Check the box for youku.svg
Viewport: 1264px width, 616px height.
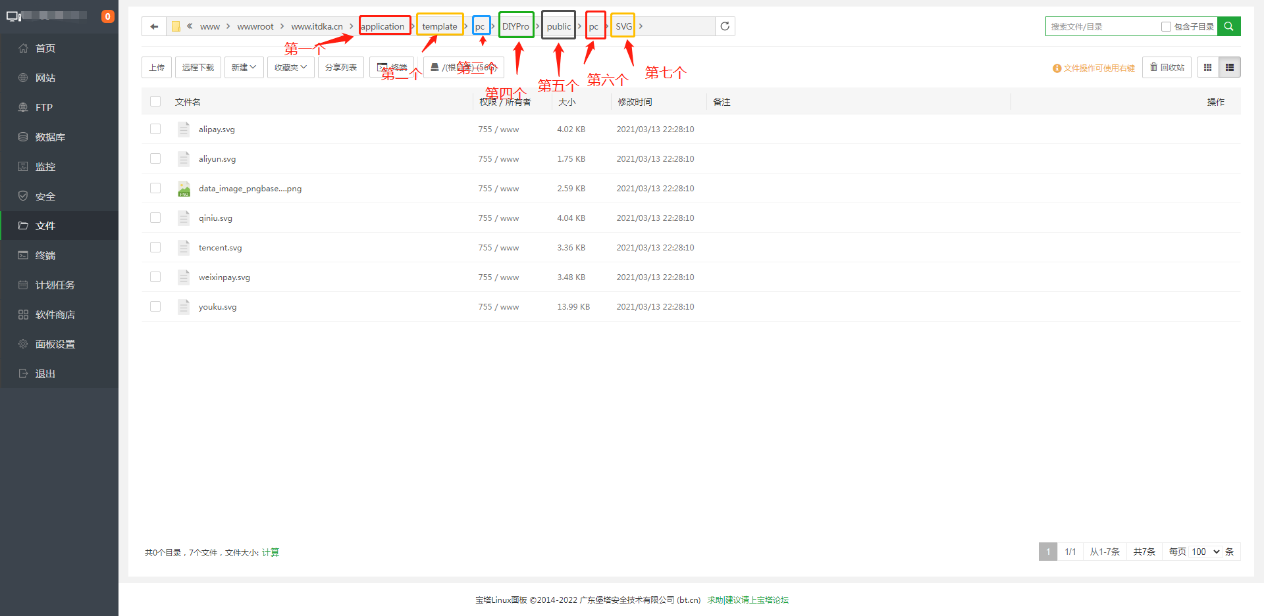(155, 306)
